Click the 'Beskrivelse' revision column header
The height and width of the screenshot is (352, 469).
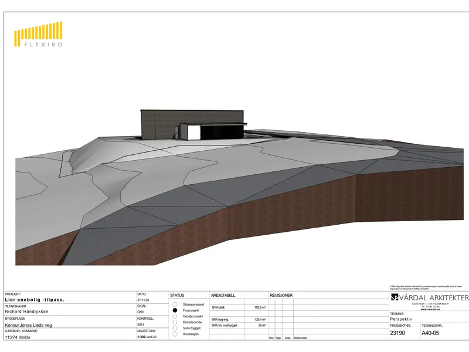(x=300, y=338)
